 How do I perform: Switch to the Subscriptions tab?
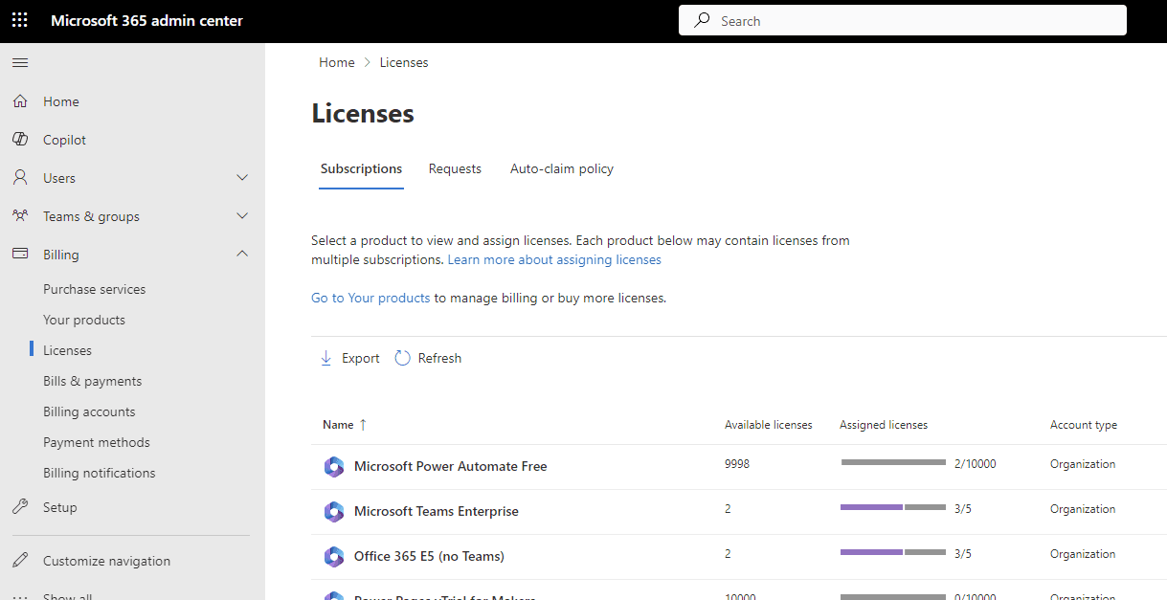click(x=361, y=169)
